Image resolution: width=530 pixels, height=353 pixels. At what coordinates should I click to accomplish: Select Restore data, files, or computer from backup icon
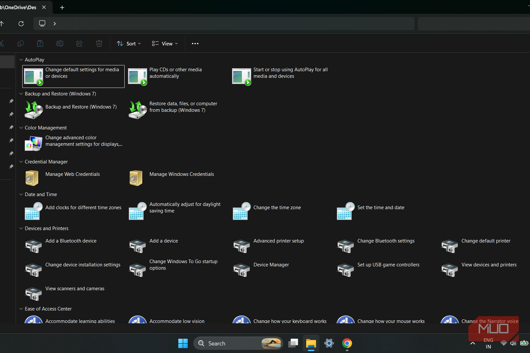click(x=138, y=110)
